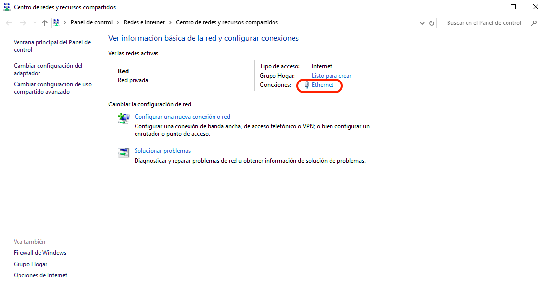
Task: Click the new connection setup icon
Action: click(124, 119)
